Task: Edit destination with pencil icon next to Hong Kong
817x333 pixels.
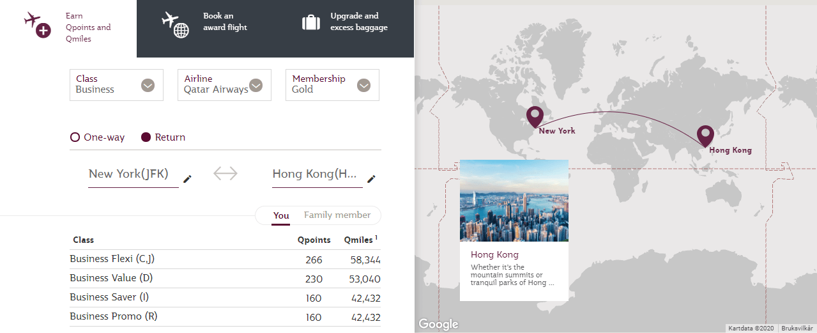Action: tap(371, 179)
